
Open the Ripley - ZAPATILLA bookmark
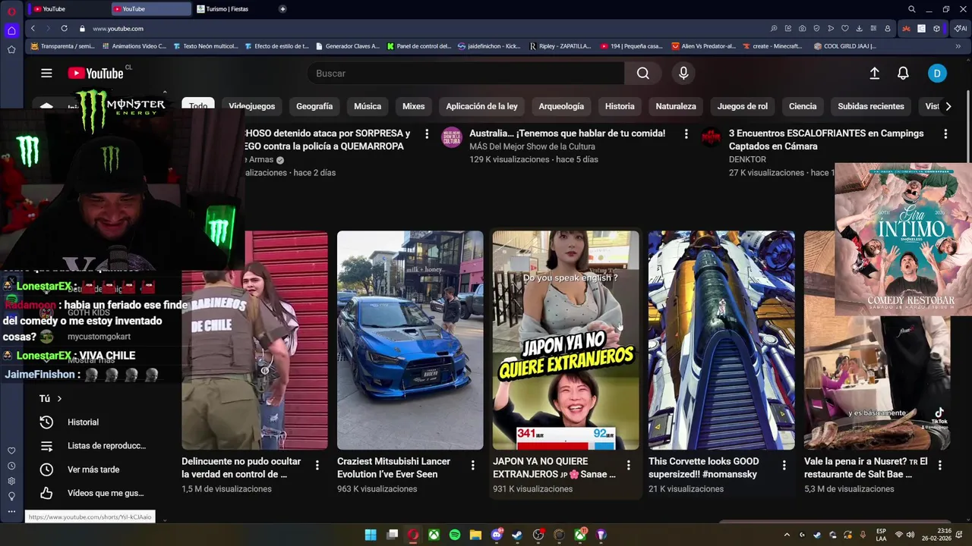tap(560, 46)
